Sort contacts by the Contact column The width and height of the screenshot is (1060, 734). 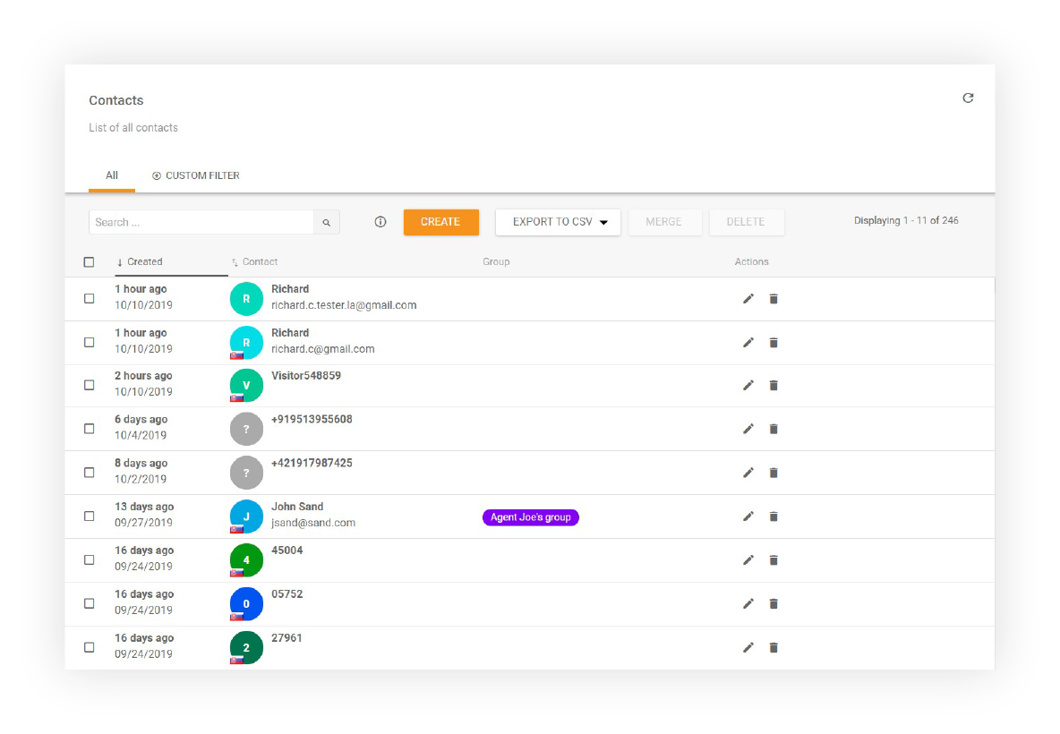(255, 261)
